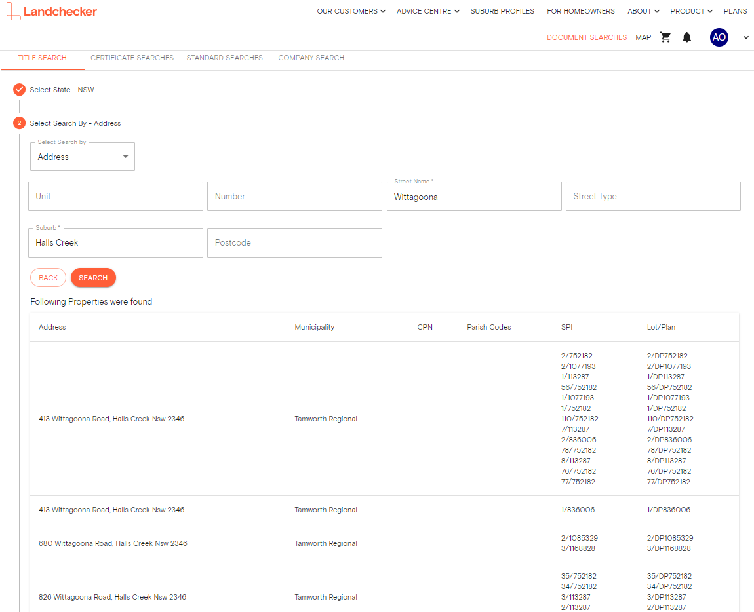Click the Lot/Plan column header
This screenshot has height=612, width=754.
(661, 327)
